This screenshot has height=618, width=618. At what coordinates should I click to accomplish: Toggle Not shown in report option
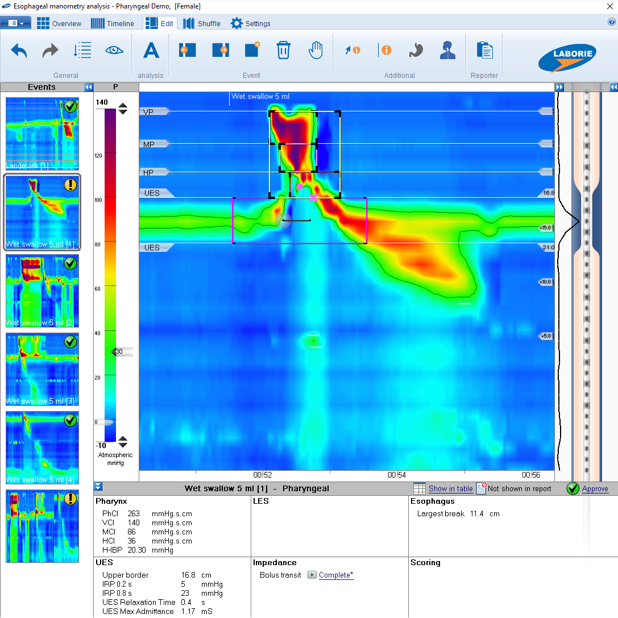tap(514, 488)
